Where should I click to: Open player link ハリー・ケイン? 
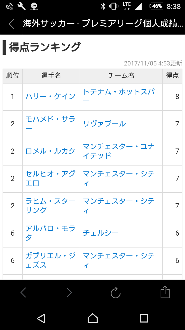(x=50, y=97)
